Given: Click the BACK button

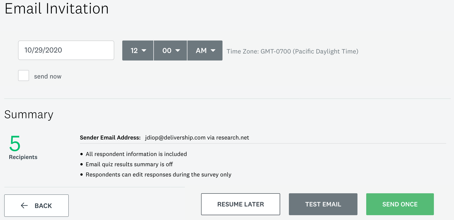Looking at the screenshot, I should pos(36,205).
